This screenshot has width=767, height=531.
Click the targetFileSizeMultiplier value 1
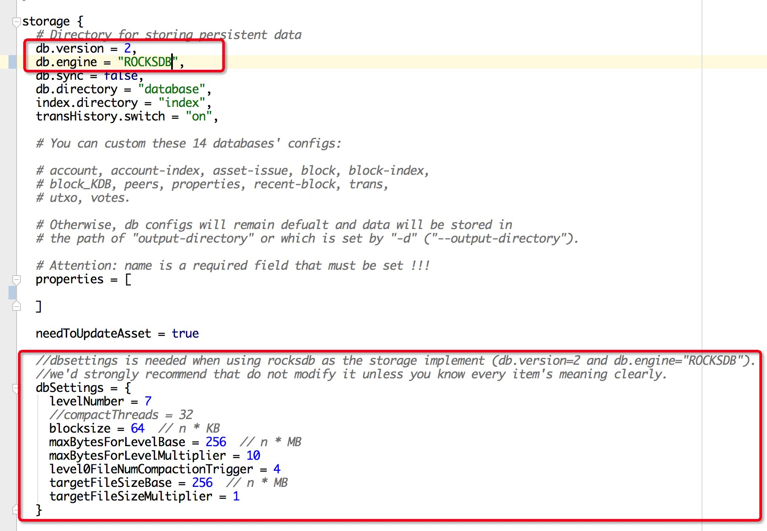[x=236, y=496]
